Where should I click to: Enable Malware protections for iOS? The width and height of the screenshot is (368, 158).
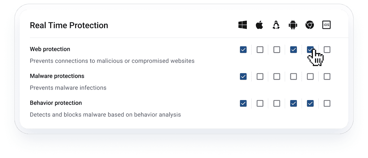point(327,77)
